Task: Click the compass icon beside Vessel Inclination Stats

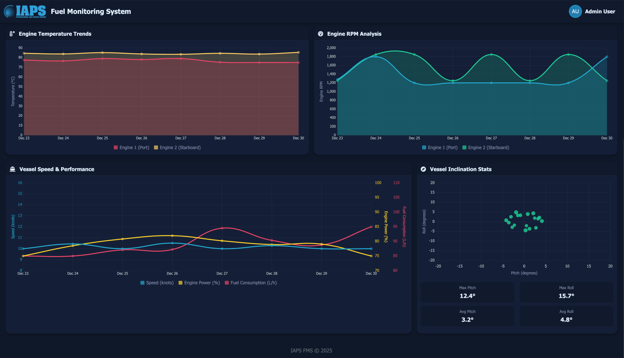Action: point(423,169)
